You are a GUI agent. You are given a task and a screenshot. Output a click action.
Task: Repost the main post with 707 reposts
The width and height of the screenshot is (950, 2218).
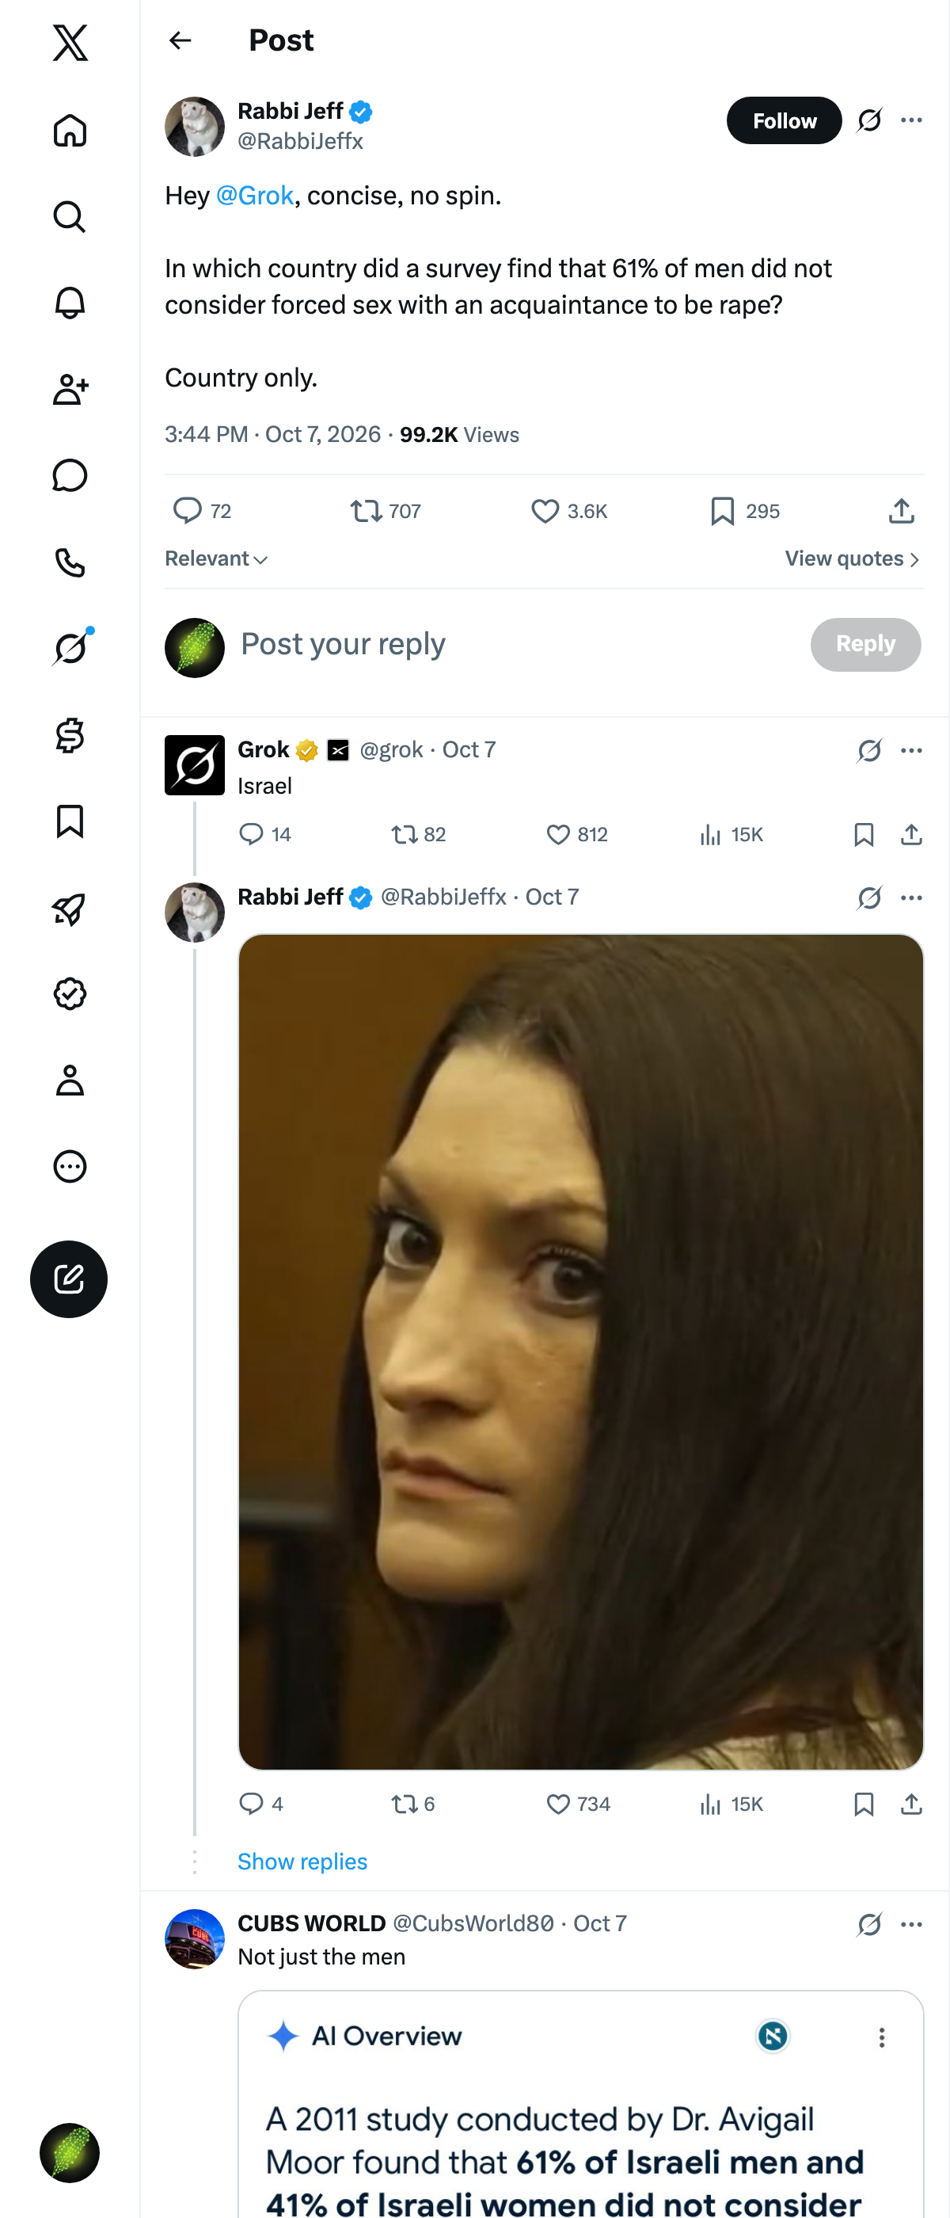point(385,512)
